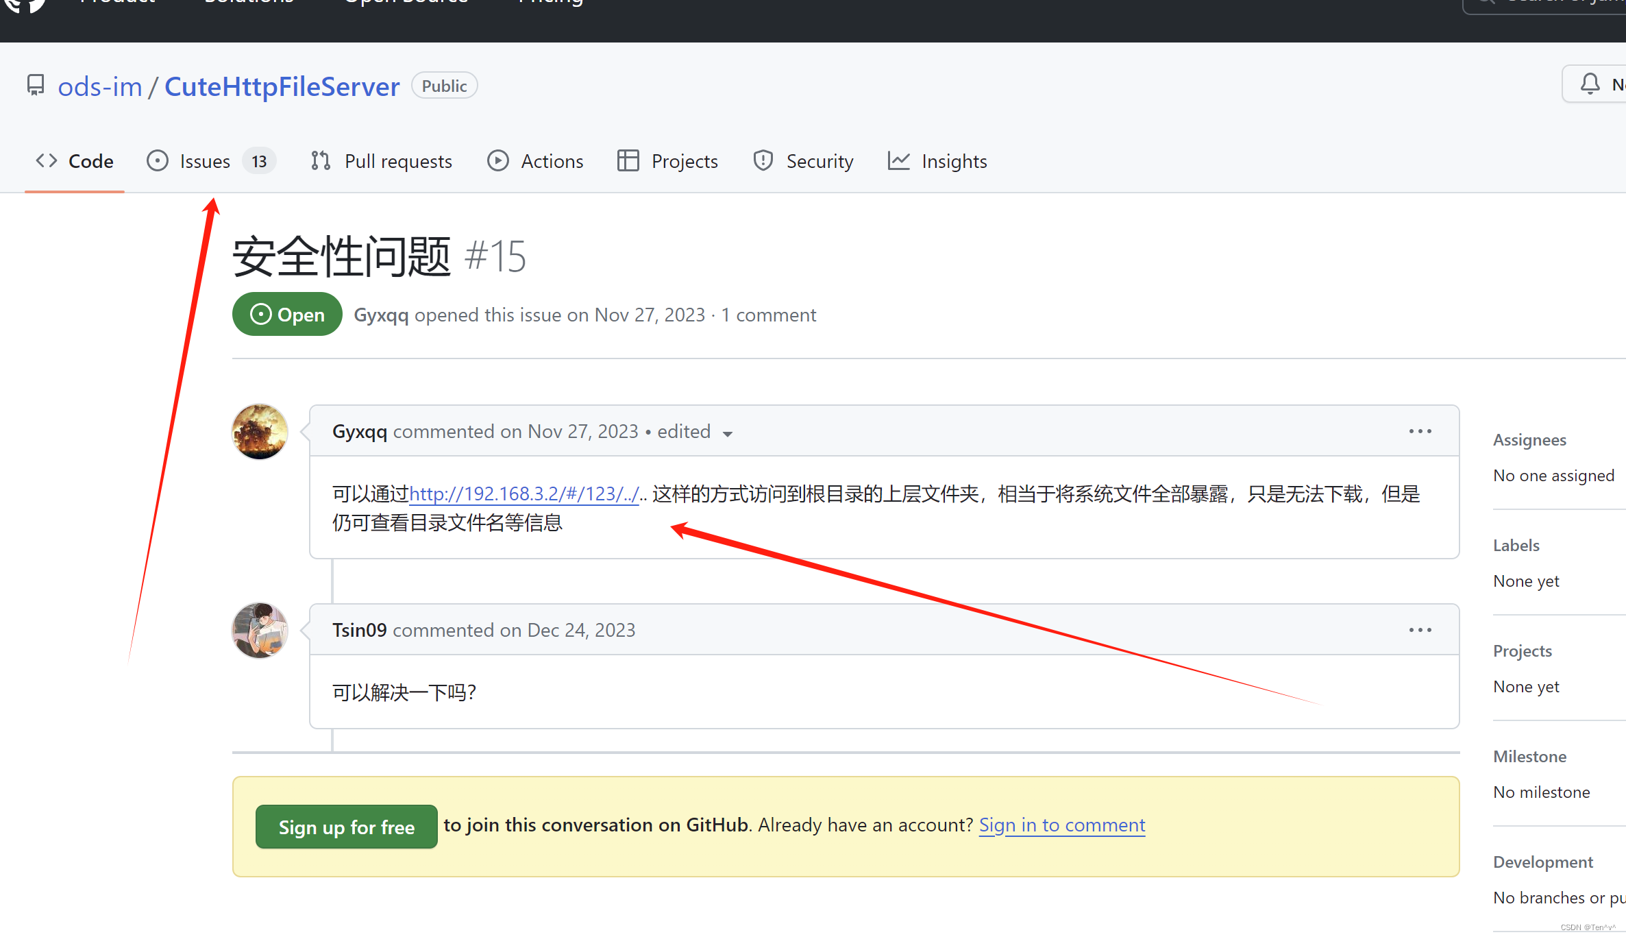This screenshot has height=937, width=1626.
Task: Click the Labels sidebar heading
Action: coord(1516,546)
